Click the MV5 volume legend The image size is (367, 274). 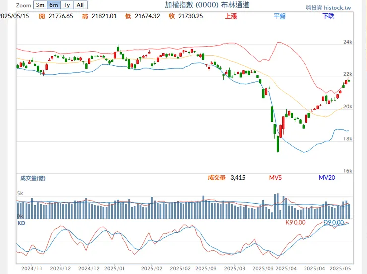(x=275, y=177)
